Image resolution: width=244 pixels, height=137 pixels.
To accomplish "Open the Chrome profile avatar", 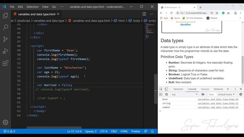I will 236,13.
